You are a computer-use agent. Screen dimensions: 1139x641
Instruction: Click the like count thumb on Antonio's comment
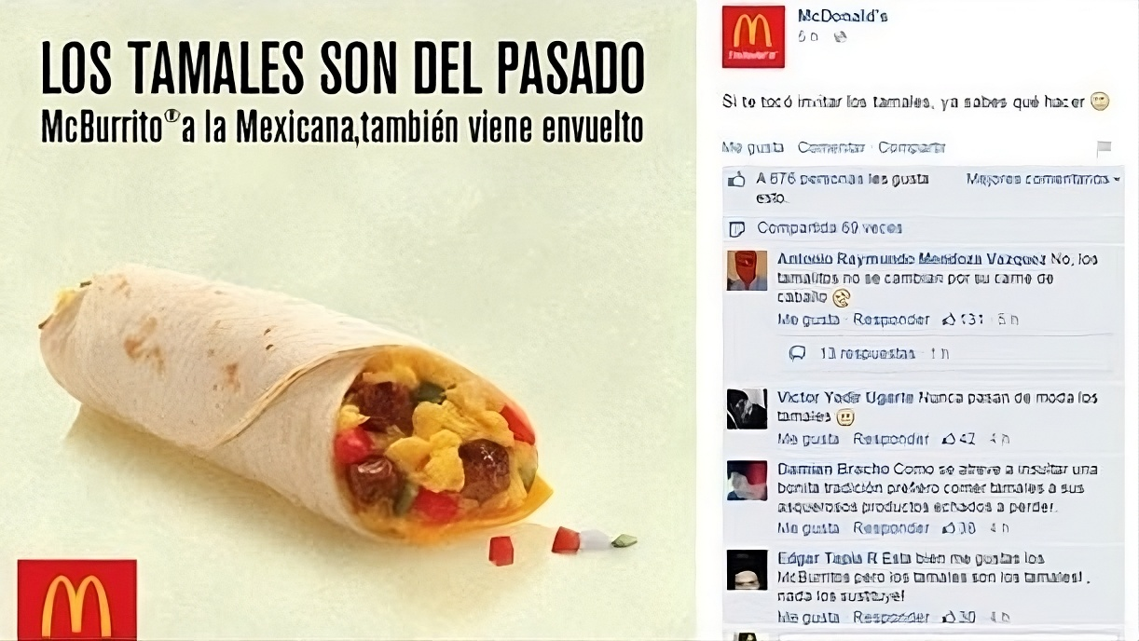(949, 320)
